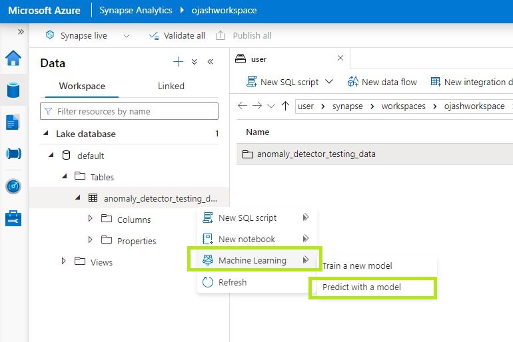Viewport: 513px width, 342px height.
Task: Click Validate all button
Action: 177,36
